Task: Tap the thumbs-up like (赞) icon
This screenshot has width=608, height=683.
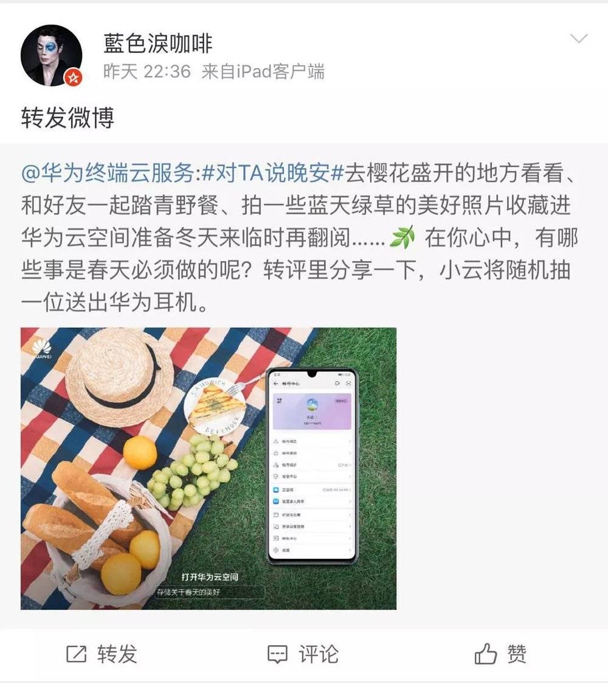Action: coord(485,654)
